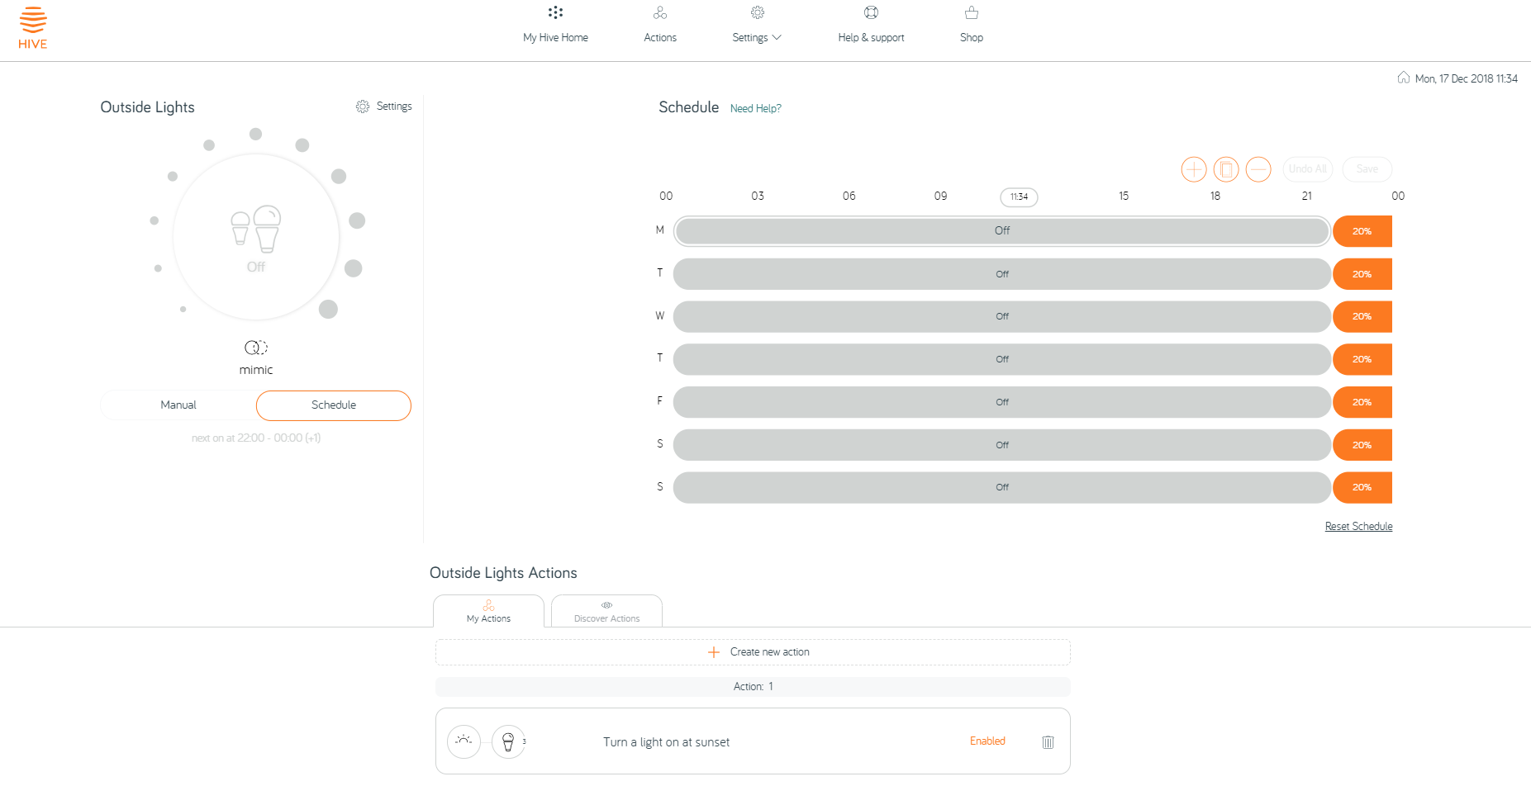Select Monday's Off schedule bar
This screenshot has width=1531, height=786.
1001,231
